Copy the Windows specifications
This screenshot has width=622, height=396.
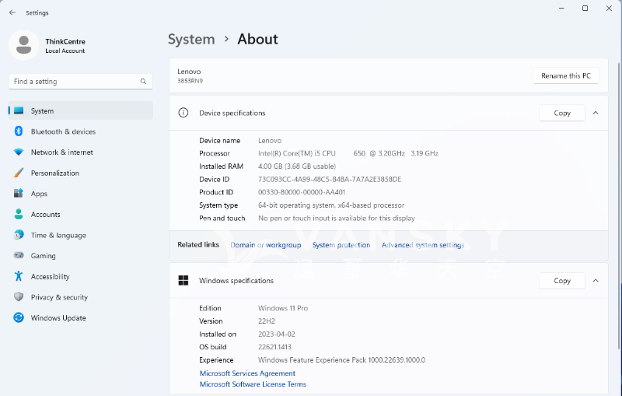[x=561, y=281]
